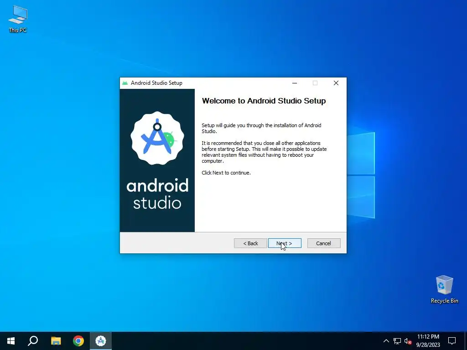Select Android Studio Setup taskbar icon
Screen dimensions: 467x350
(101, 341)
